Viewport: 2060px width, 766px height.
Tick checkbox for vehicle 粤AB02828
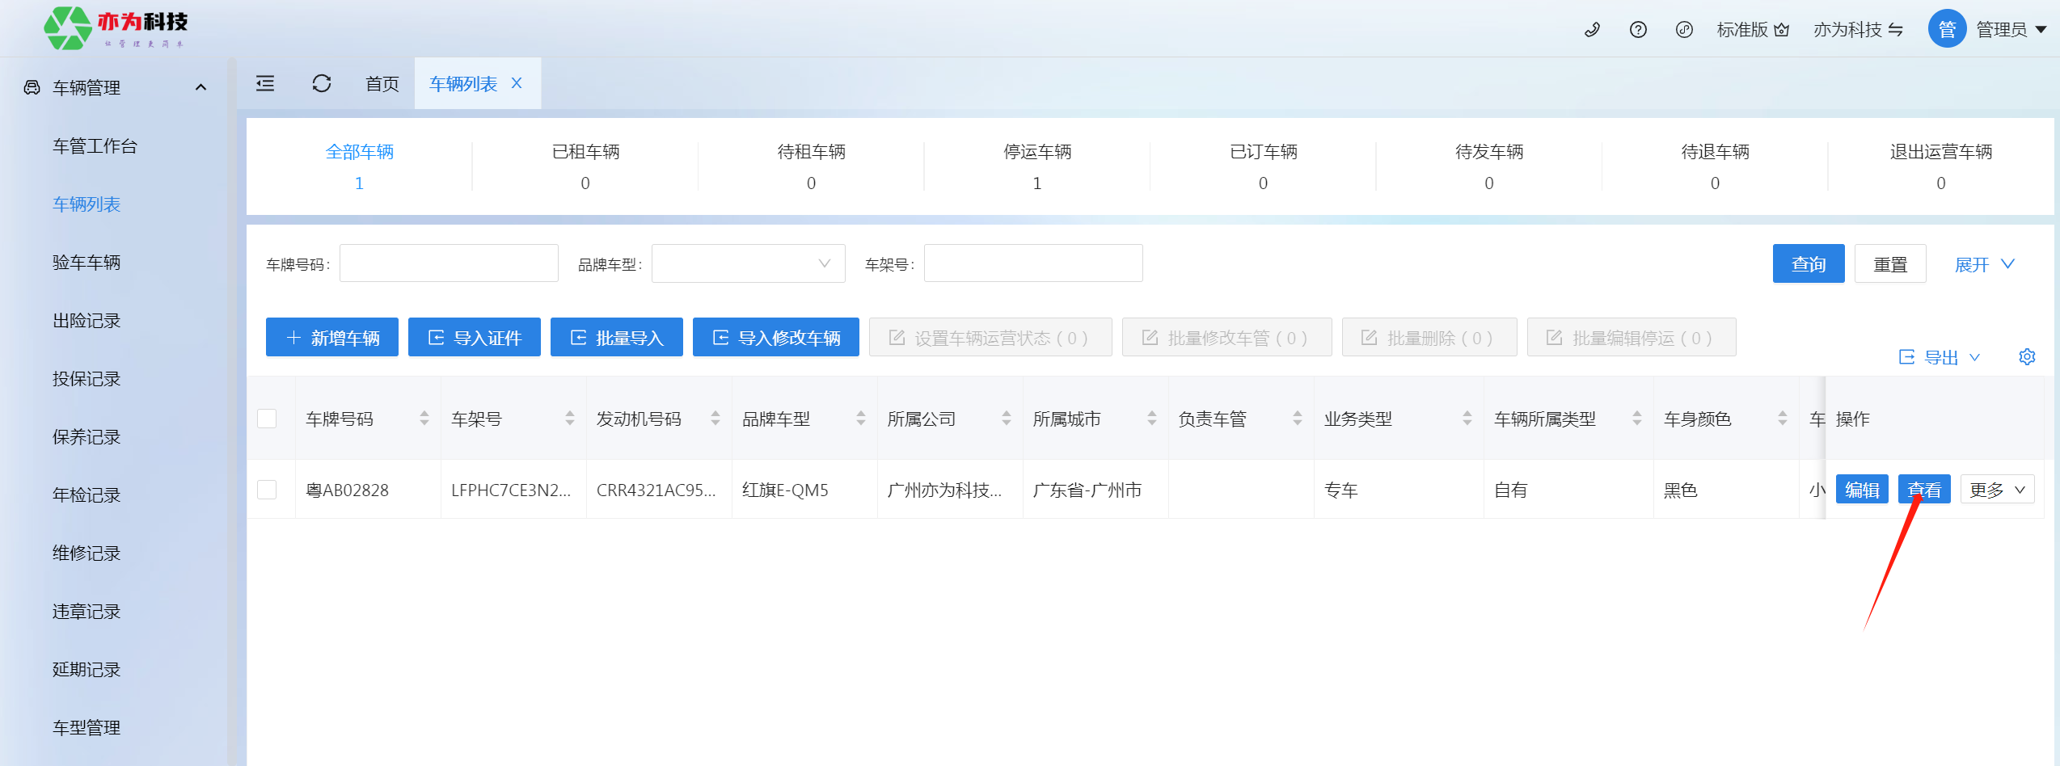point(267,490)
